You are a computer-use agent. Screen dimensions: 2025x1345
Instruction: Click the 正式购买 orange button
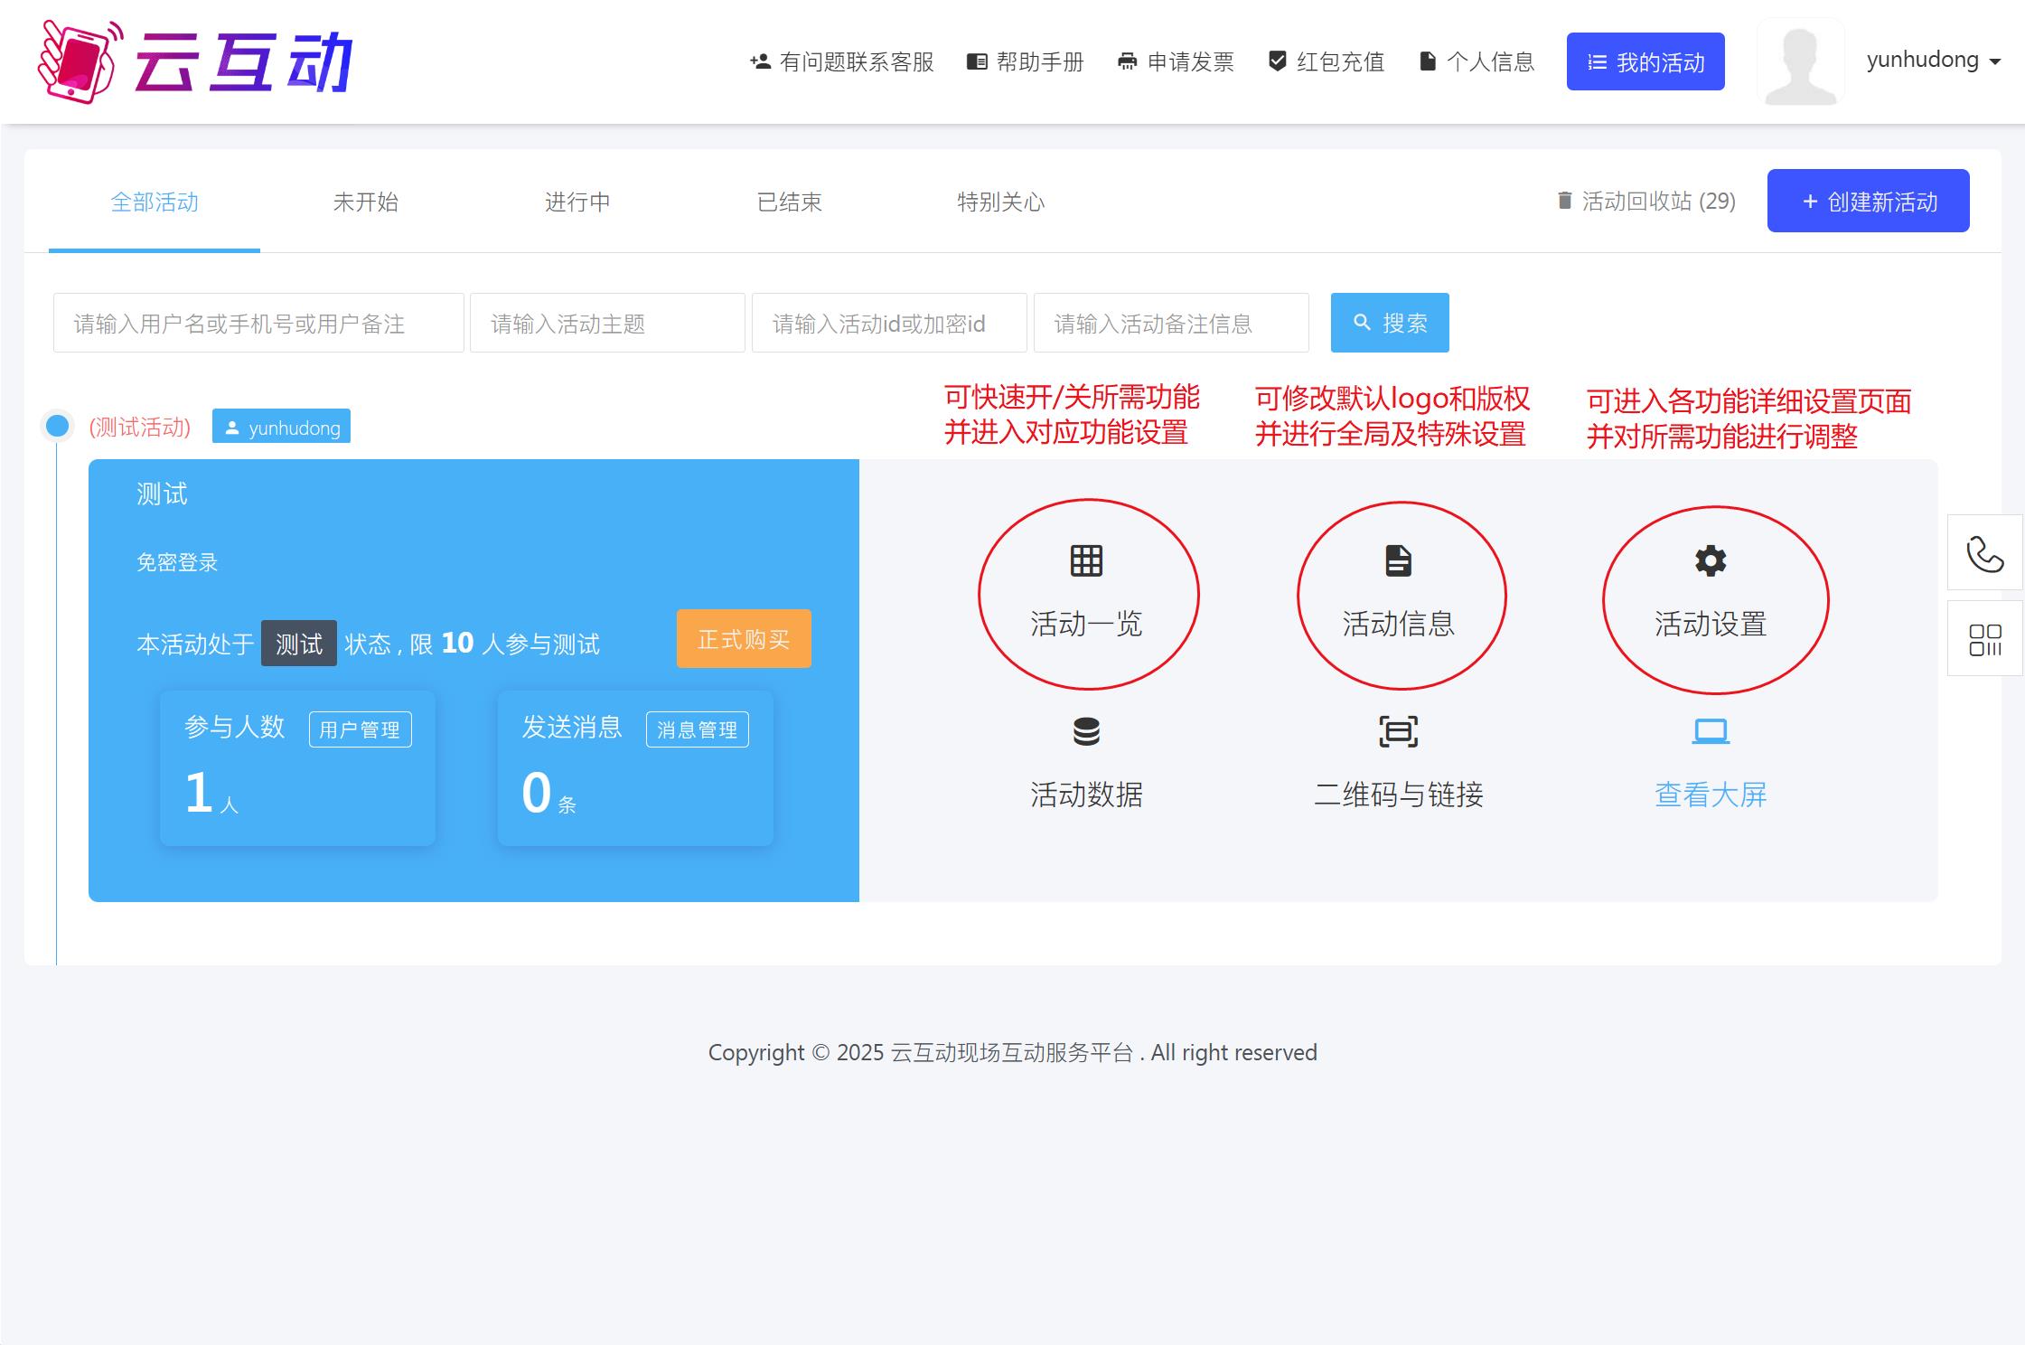[x=743, y=640]
